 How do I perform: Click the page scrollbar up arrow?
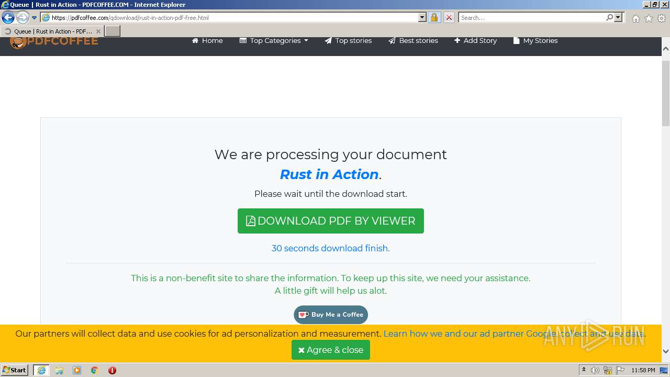(666, 49)
